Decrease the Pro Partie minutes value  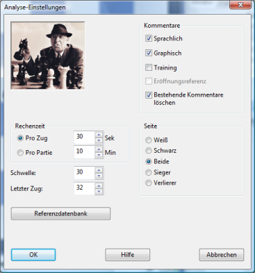(99, 155)
